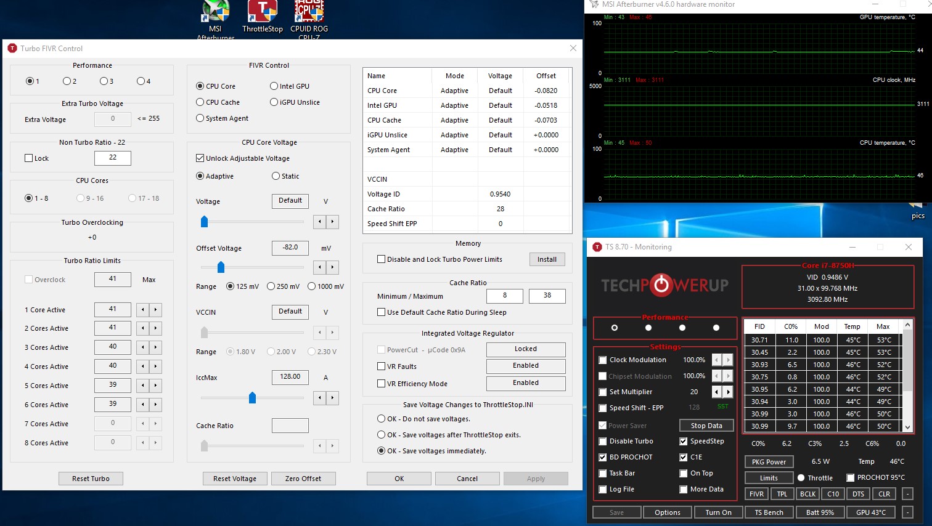This screenshot has width=932, height=526.
Task: Click Turn On in ThrottleStop
Action: click(x=719, y=512)
